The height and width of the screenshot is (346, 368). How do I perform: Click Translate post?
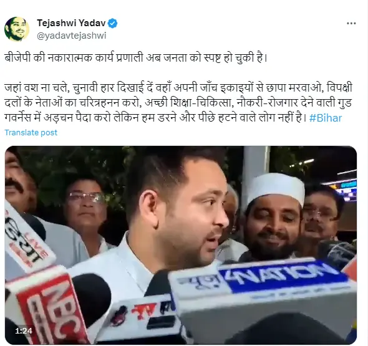(31, 133)
